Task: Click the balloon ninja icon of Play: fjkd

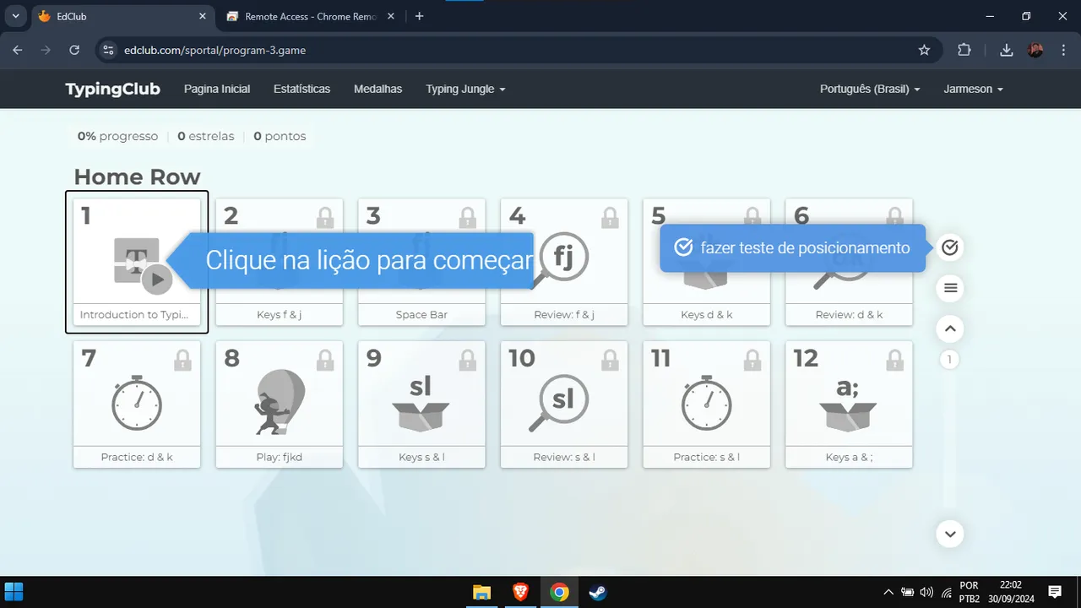Action: (280, 402)
